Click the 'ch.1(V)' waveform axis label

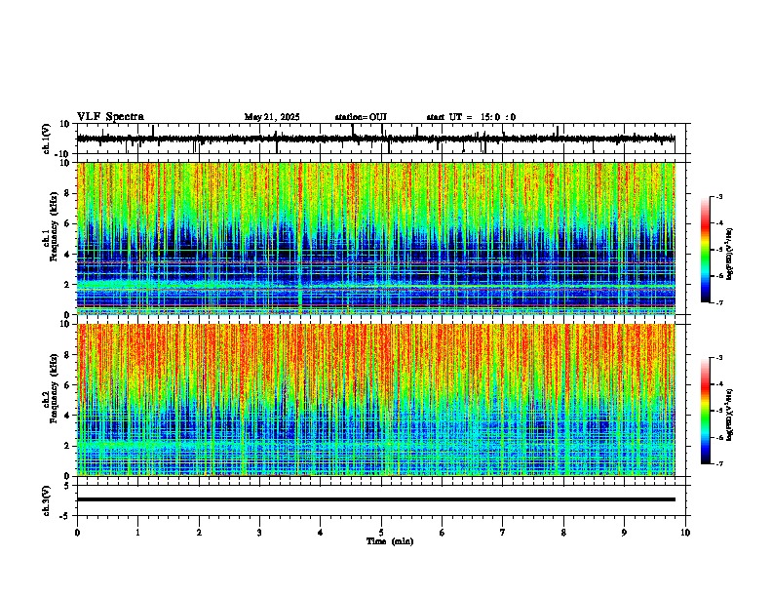[x=47, y=139]
